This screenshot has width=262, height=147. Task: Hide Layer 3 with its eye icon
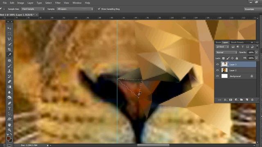tap(217, 65)
